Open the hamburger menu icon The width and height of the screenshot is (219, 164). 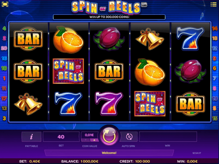point(214,4)
